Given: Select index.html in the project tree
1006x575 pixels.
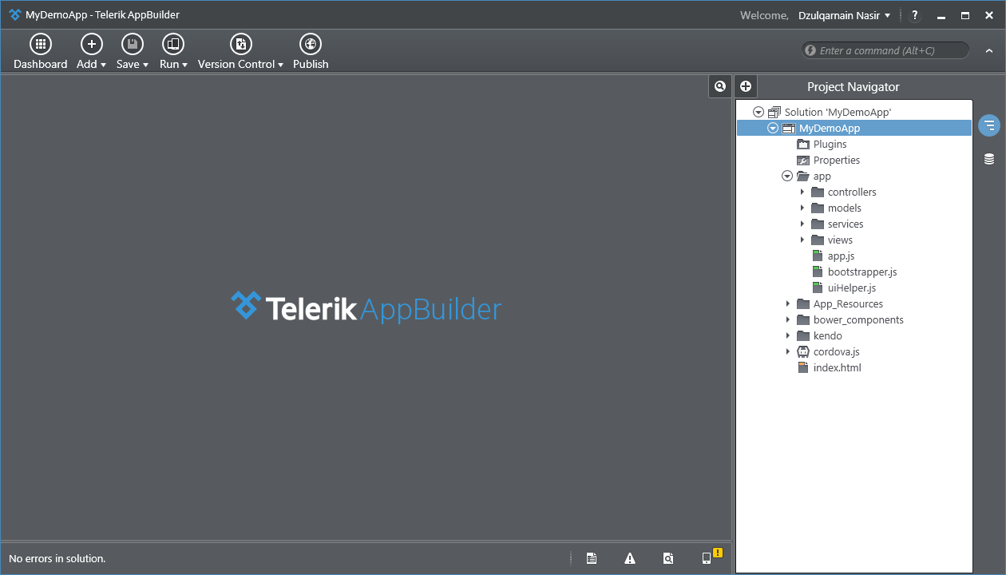Looking at the screenshot, I should click(x=836, y=367).
